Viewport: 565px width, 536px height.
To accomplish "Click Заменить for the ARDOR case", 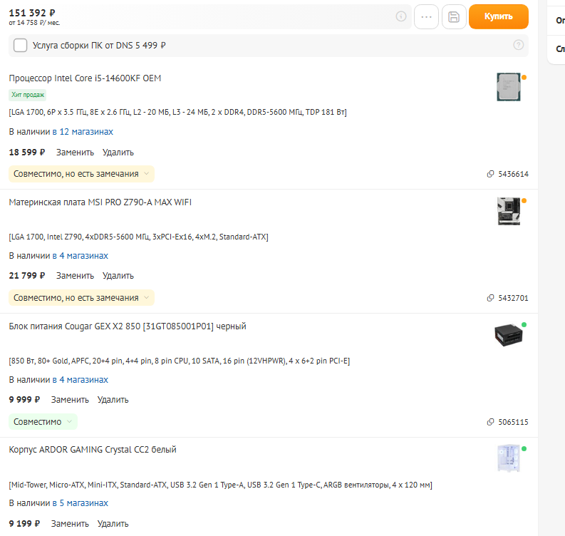I will click(x=70, y=524).
